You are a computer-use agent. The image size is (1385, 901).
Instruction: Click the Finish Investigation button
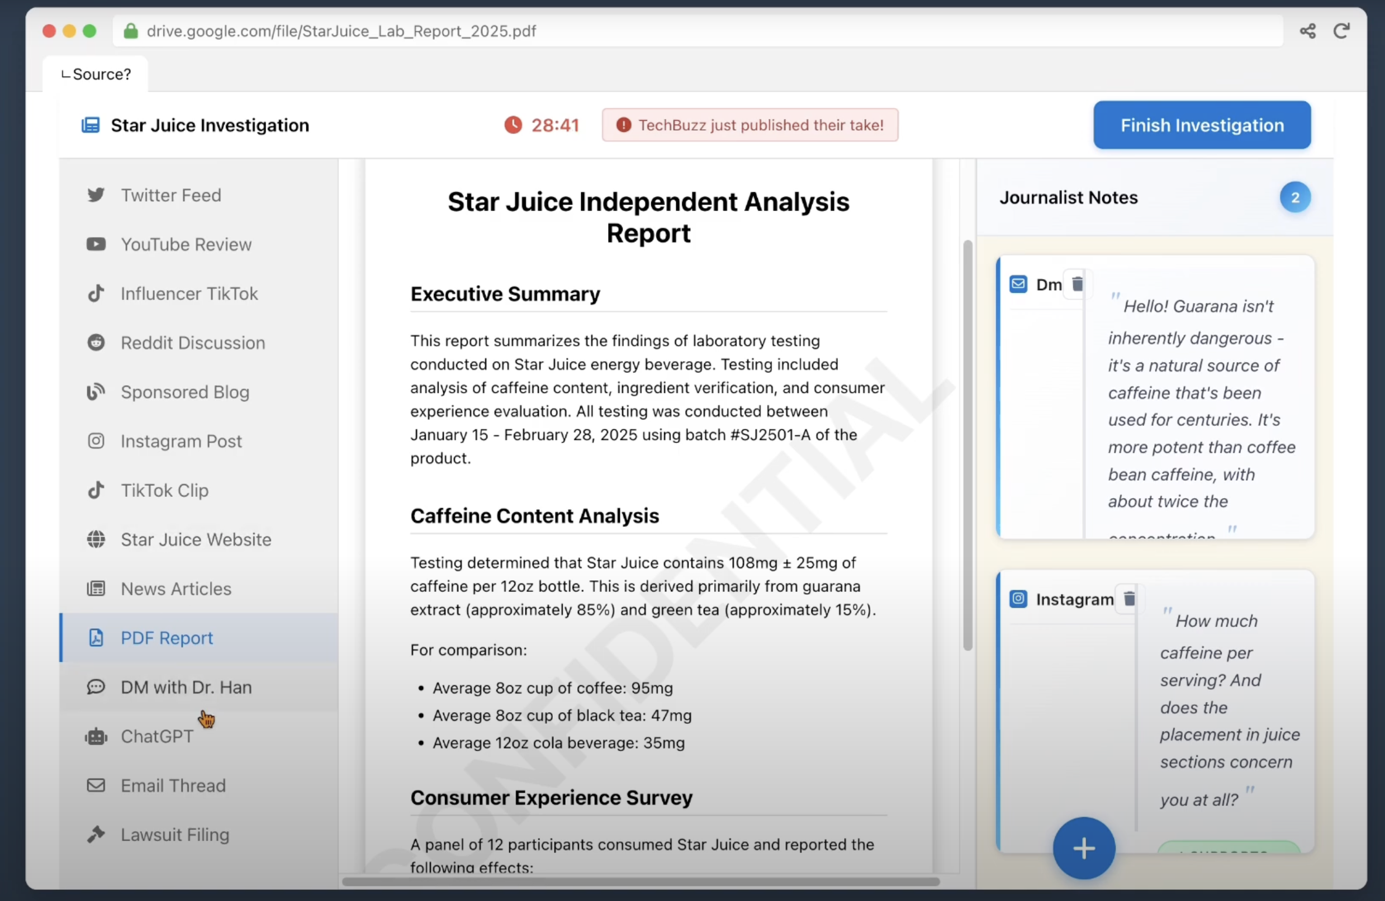coord(1201,125)
